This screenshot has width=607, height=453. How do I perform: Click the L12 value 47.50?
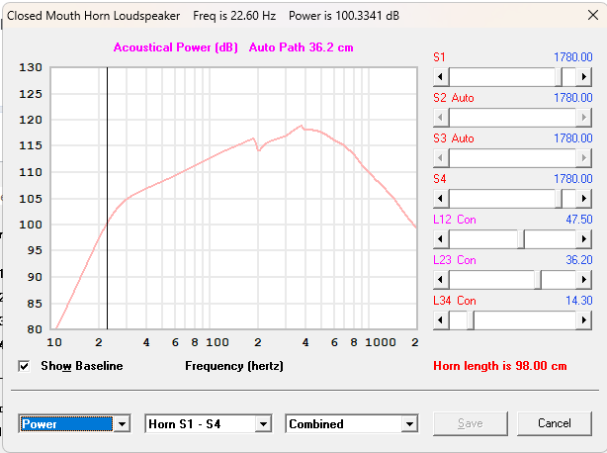579,220
